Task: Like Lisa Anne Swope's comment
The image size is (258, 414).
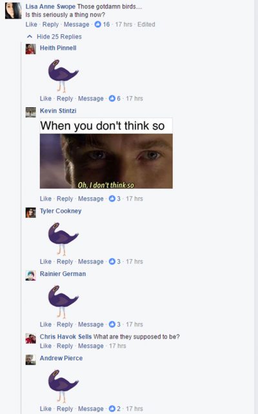Action: click(31, 25)
